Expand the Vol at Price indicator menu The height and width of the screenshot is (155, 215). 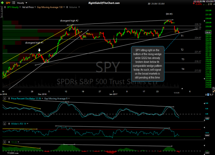(x=35, y=7)
